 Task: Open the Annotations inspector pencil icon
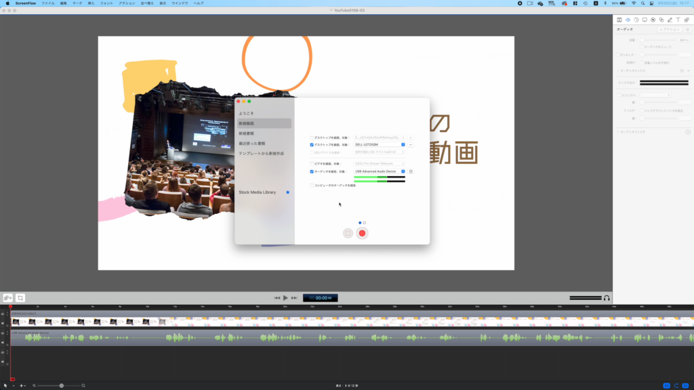[670, 20]
